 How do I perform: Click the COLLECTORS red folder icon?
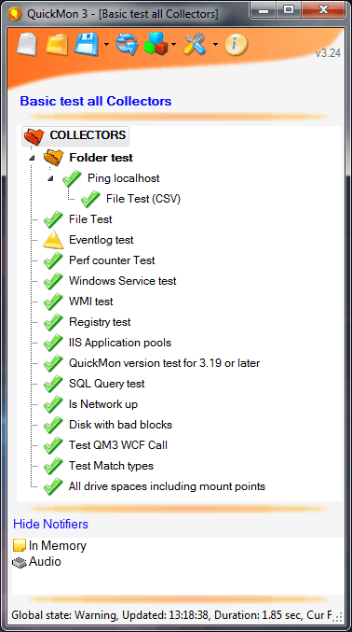34,136
